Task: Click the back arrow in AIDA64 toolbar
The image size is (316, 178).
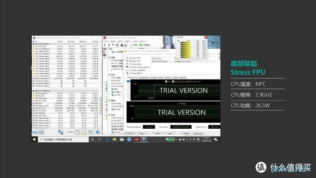Action: pos(105,45)
